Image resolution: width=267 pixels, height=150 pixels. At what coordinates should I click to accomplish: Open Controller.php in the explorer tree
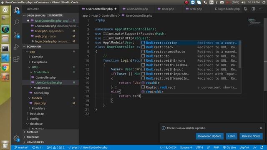[50, 77]
